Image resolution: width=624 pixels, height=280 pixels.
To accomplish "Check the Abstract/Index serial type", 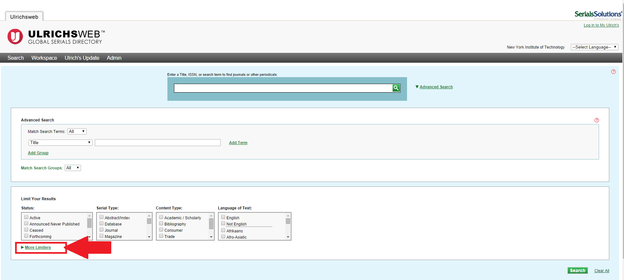I will point(101,217).
